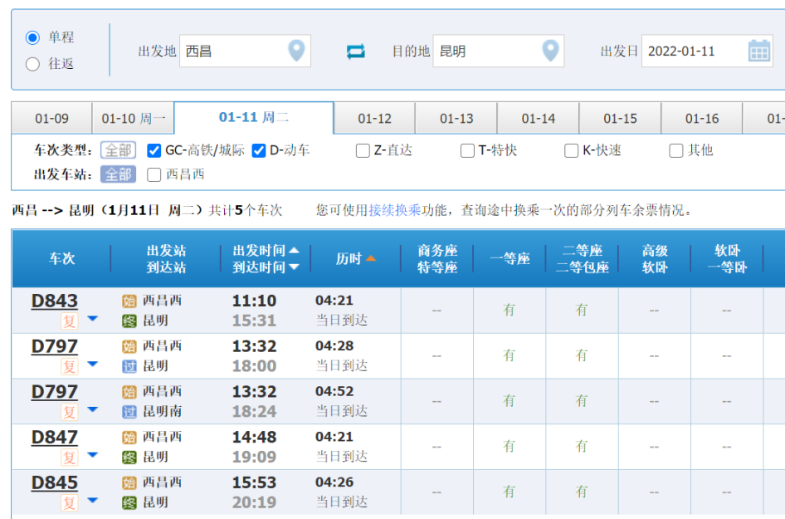
Task: Expand the dropdown arrow for D797 to 昆明南
Action: click(92, 409)
